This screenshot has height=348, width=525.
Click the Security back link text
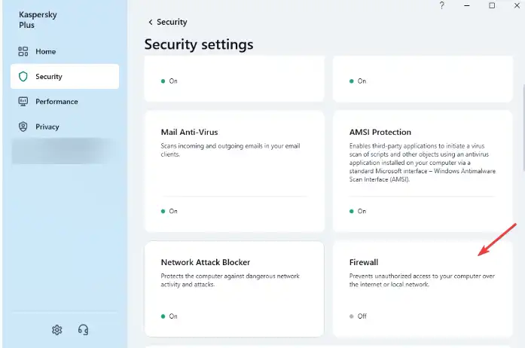172,22
